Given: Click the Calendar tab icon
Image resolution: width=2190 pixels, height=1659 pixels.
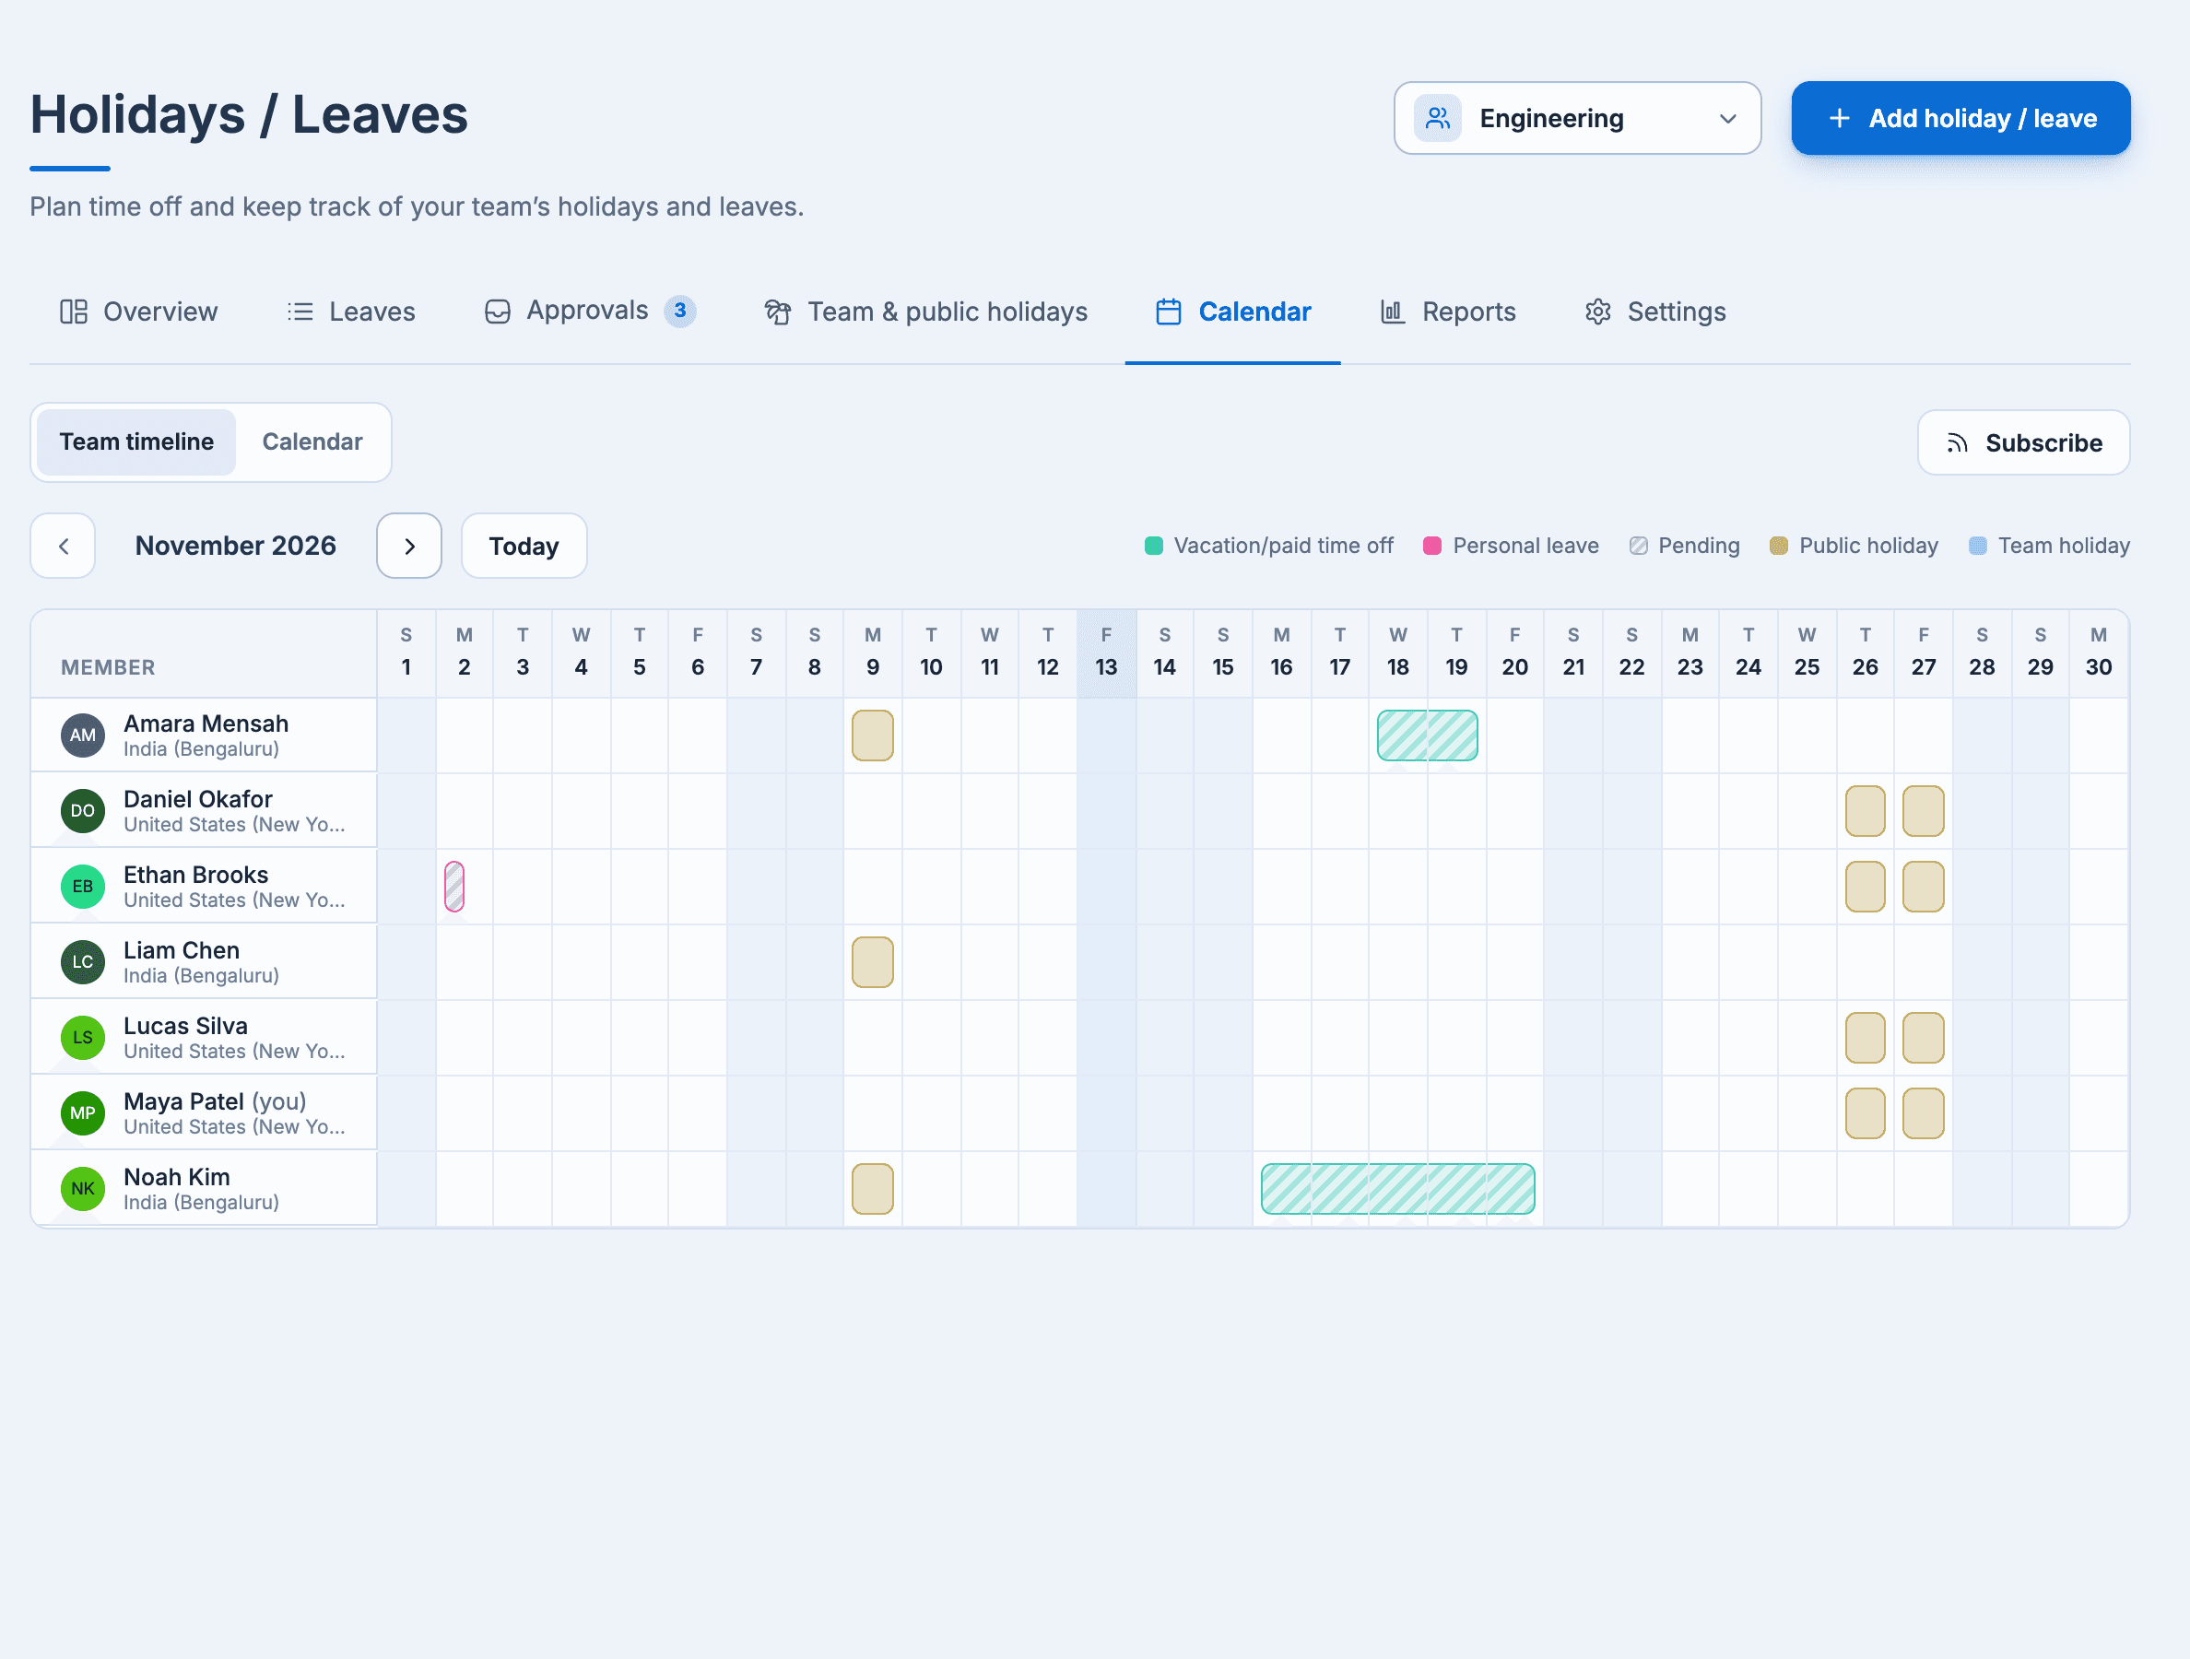Looking at the screenshot, I should pyautogui.click(x=1168, y=312).
